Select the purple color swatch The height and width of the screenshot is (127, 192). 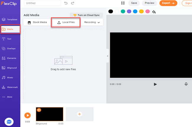click(129, 12)
